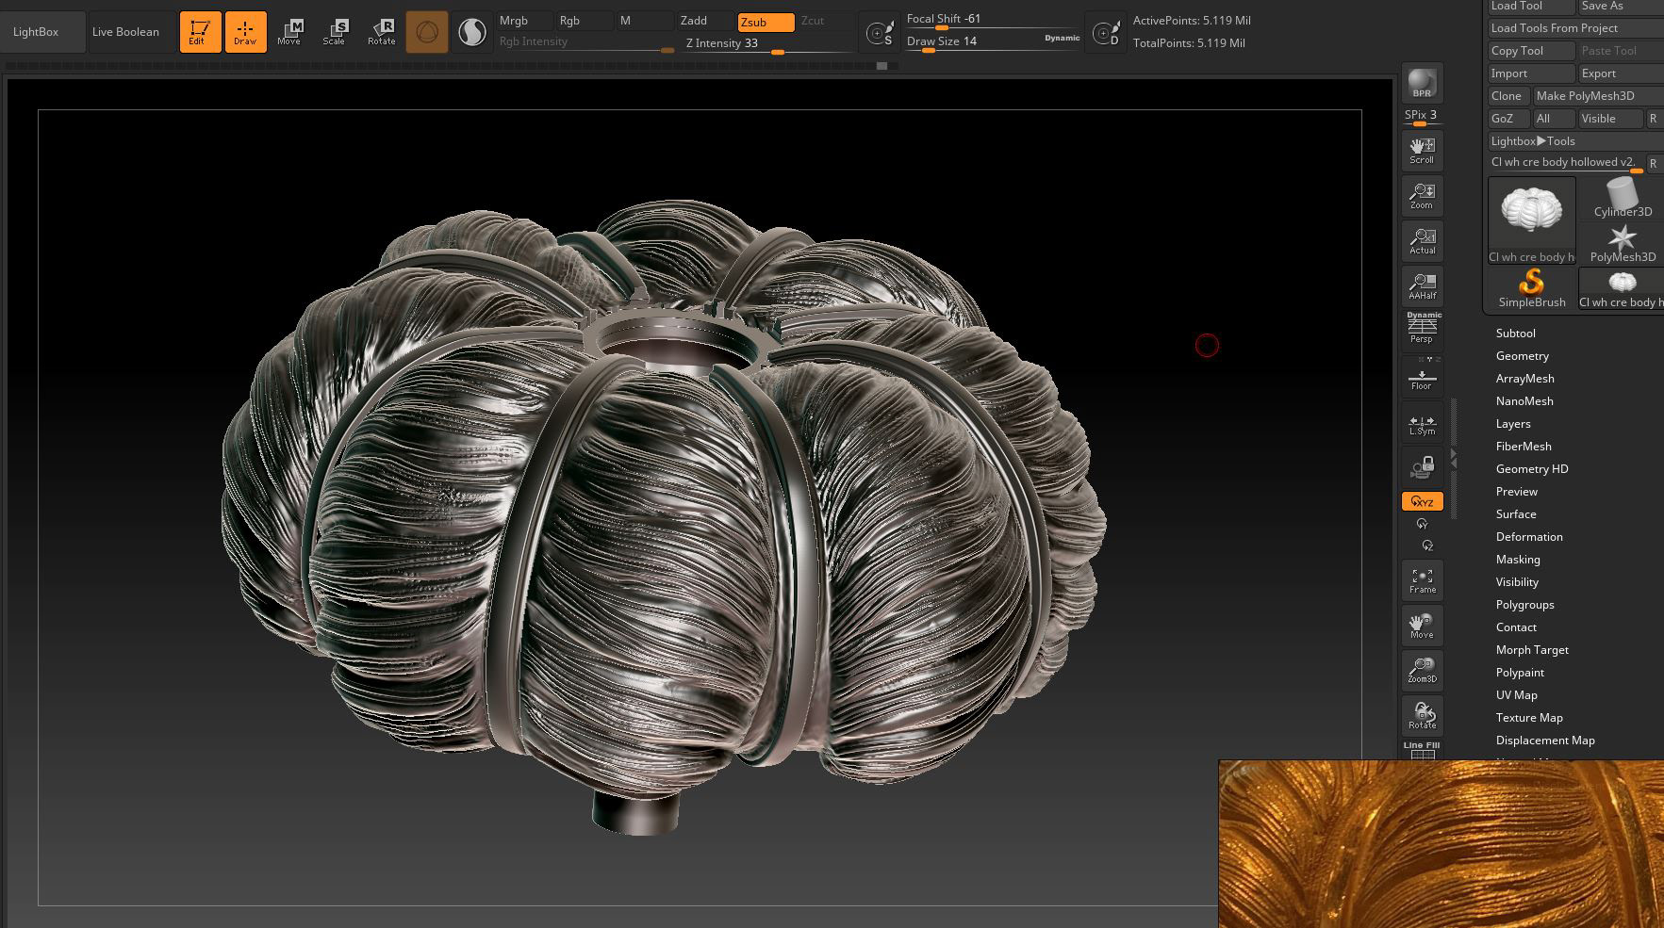Open the Deformation section
Viewport: 1664px width, 928px height.
point(1528,537)
